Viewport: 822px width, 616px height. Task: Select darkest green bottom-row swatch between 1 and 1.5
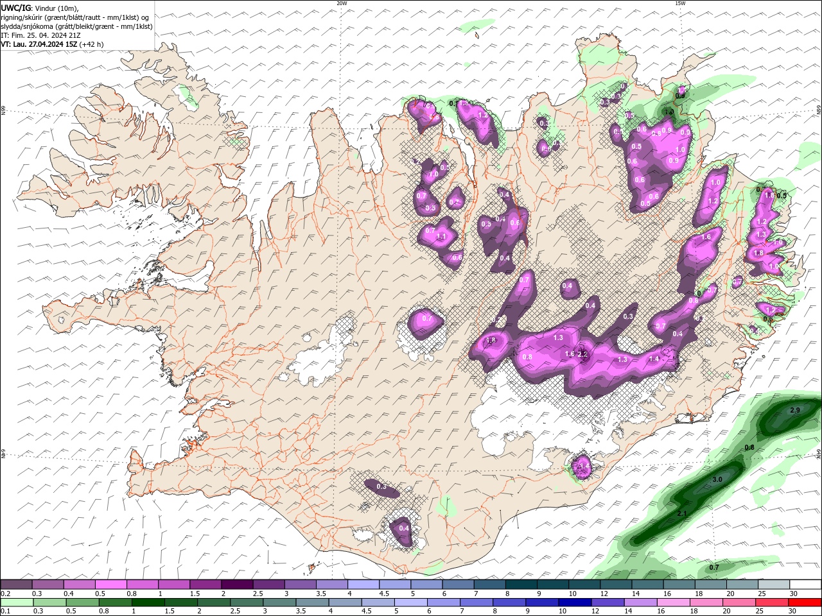point(148,602)
